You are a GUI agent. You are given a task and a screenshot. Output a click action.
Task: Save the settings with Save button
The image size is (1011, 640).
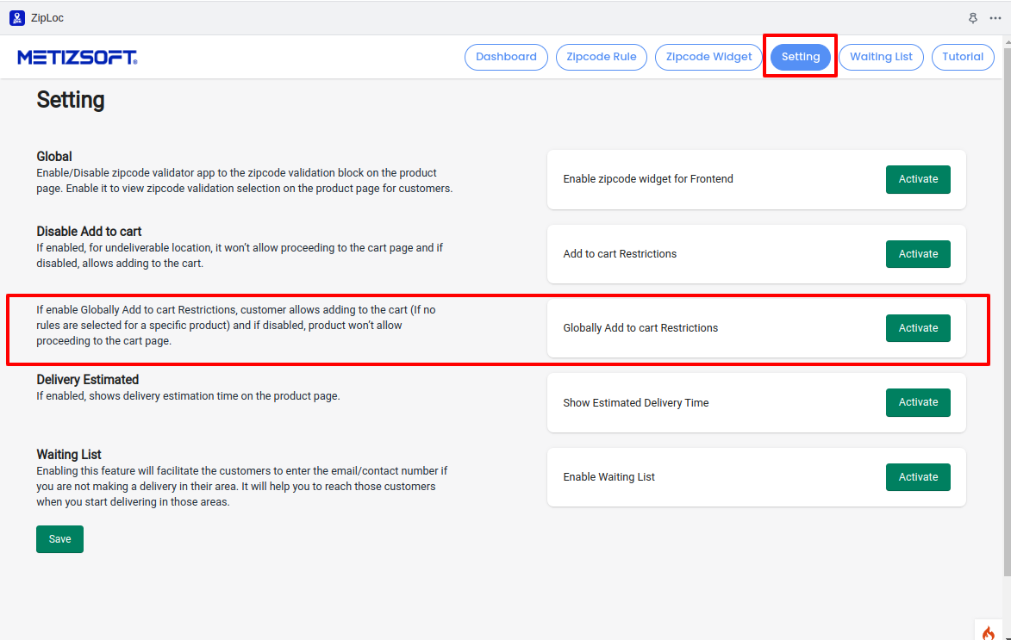coord(59,539)
